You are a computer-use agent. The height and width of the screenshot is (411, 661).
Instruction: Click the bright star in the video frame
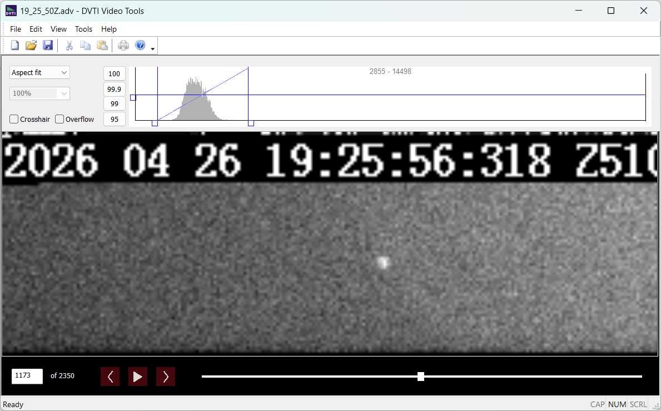coord(383,263)
